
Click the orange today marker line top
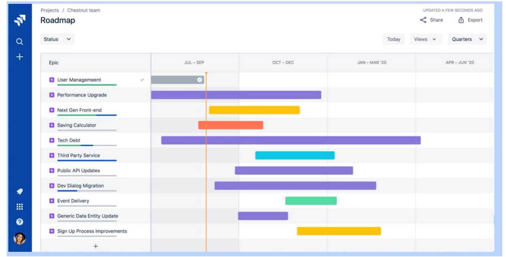[206, 73]
